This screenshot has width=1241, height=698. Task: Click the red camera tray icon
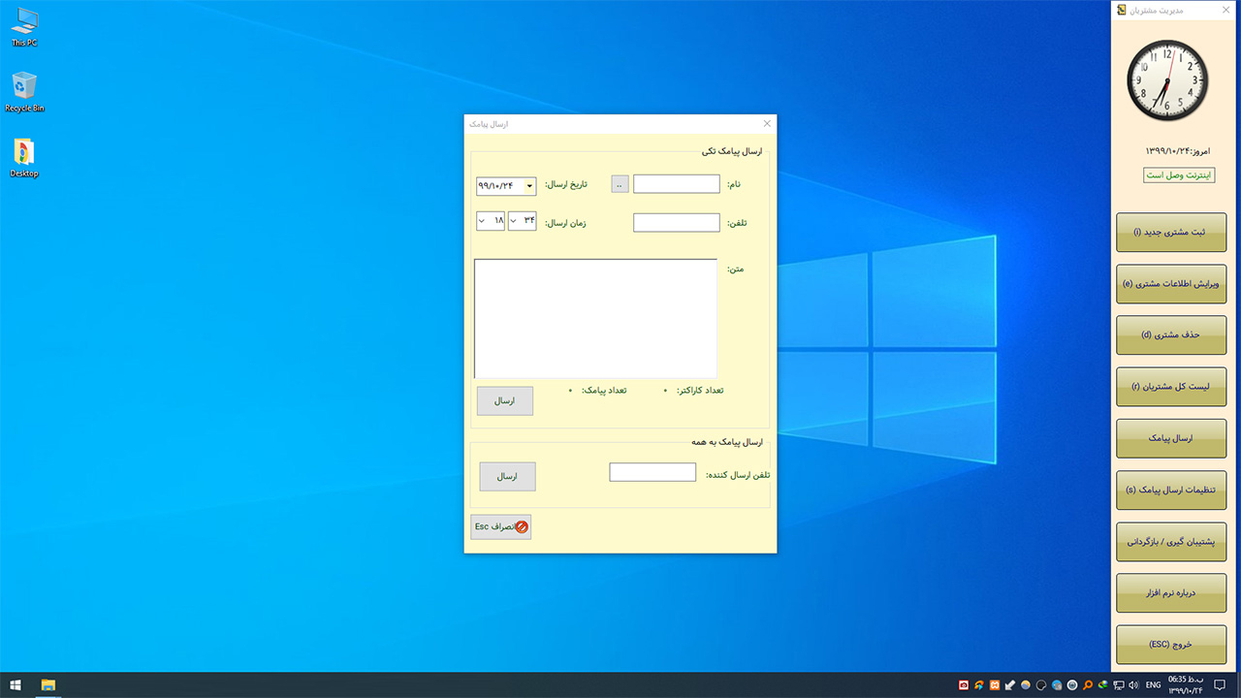[x=964, y=685]
